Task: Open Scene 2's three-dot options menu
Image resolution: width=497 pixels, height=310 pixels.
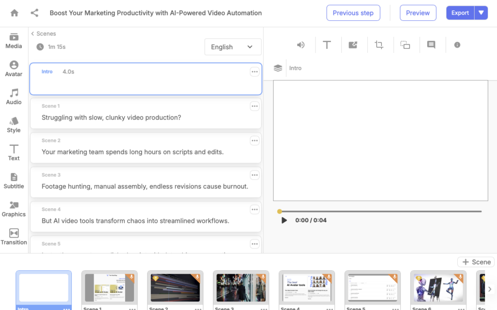Action: click(x=254, y=140)
